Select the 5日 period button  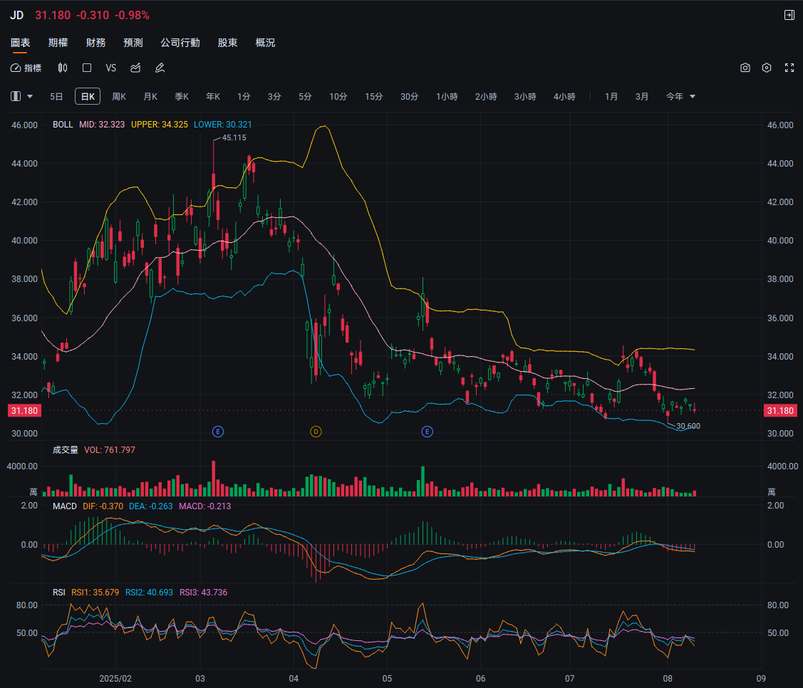click(x=56, y=96)
